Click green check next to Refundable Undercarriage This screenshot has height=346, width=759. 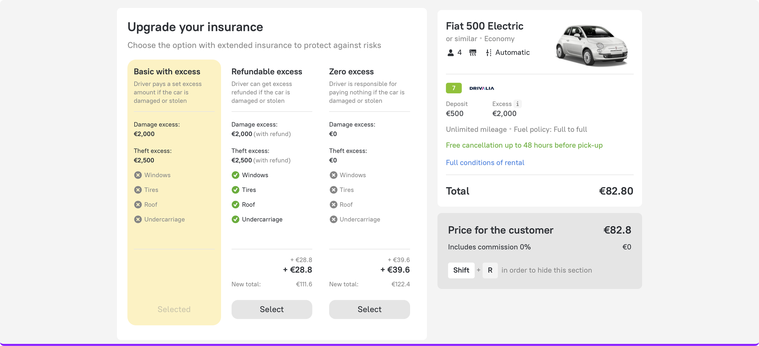[235, 219]
